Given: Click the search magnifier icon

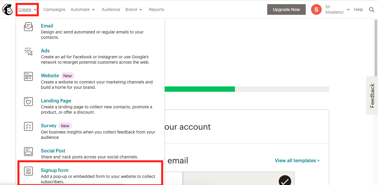Looking at the screenshot, I should (x=371, y=9).
